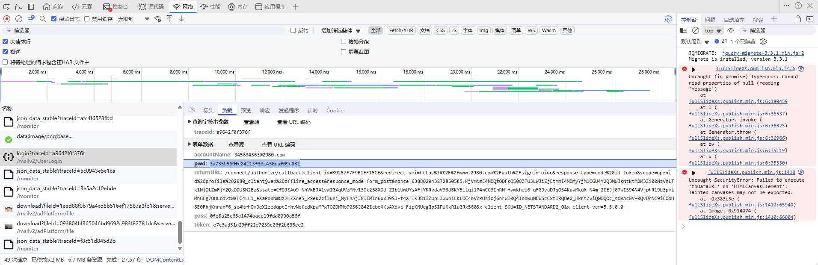
Task: Open fullSlideXs.publish.min.js:1410:65940 link
Action: point(741,205)
